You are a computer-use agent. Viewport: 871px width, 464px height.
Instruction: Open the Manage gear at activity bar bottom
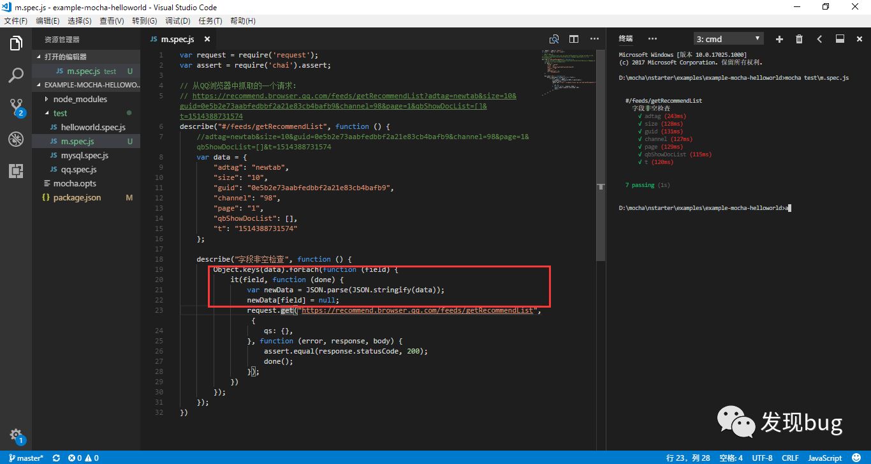tap(16, 435)
